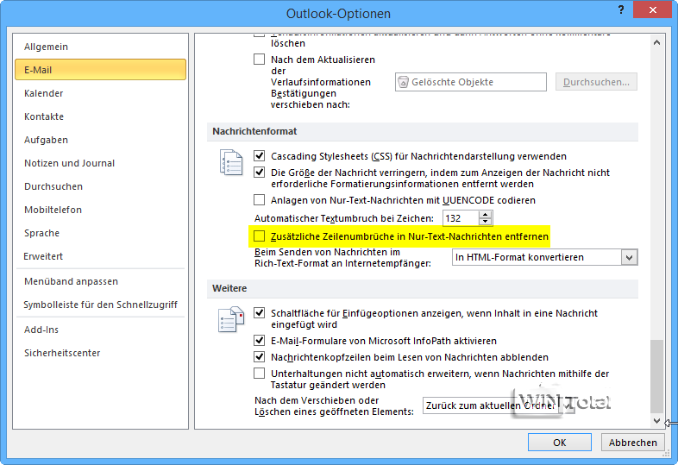Click the greyed Durchsuchen... button
The width and height of the screenshot is (678, 465).
click(x=596, y=82)
